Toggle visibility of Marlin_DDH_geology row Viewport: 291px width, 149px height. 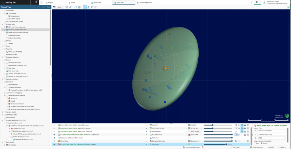54,128
